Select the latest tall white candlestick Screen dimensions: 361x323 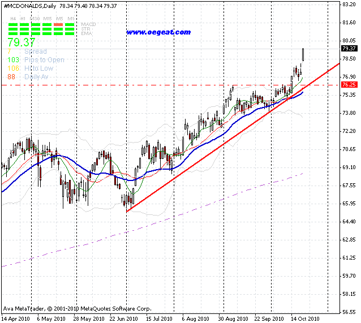click(303, 55)
